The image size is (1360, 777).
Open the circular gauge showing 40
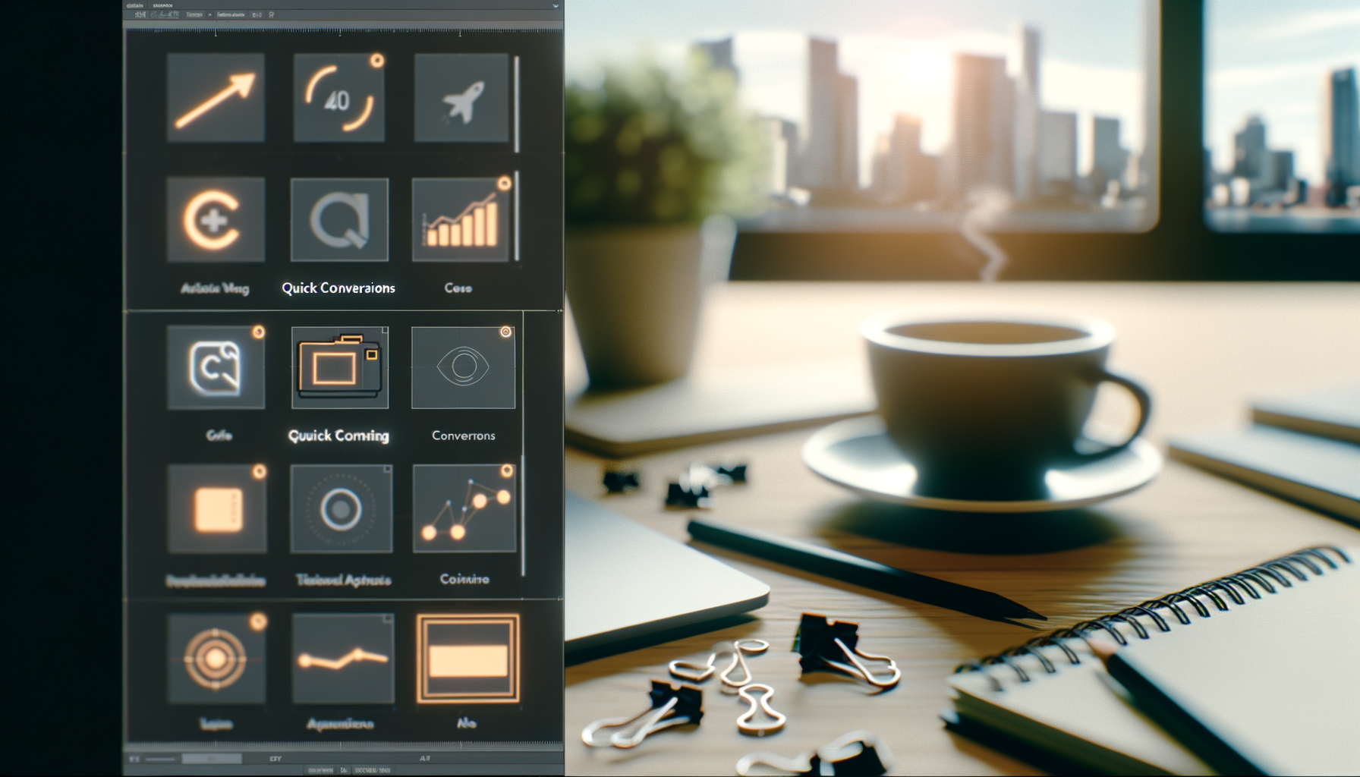pyautogui.click(x=338, y=98)
